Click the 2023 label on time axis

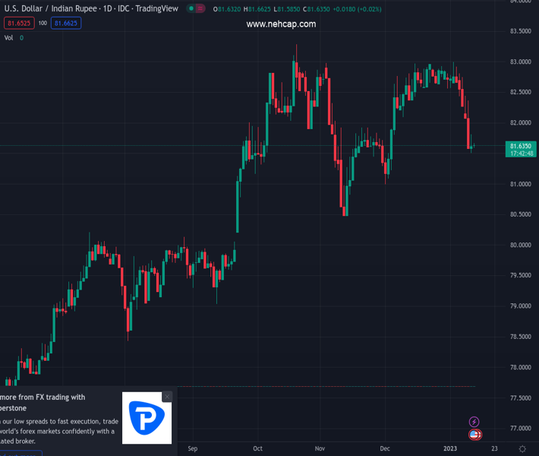tap(452, 448)
